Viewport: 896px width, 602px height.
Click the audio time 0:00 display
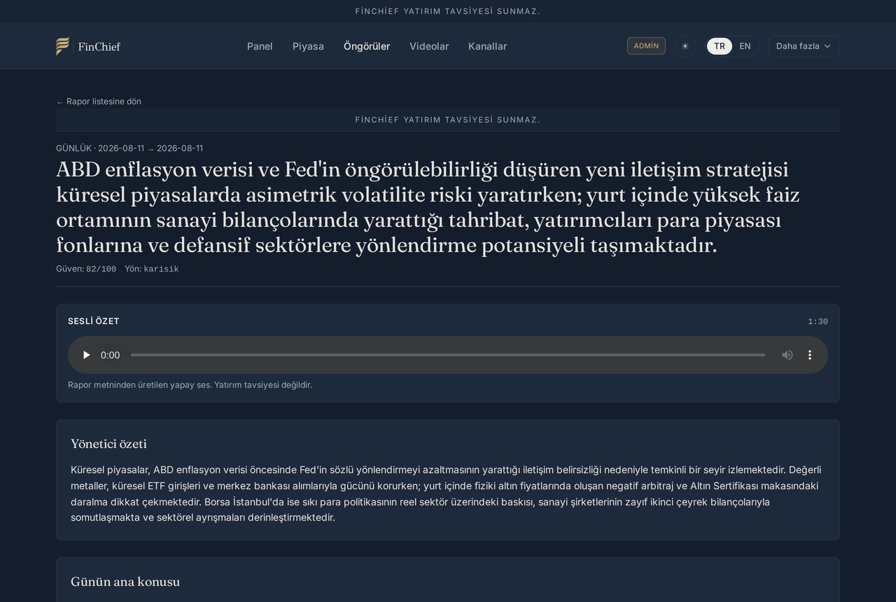tap(110, 355)
